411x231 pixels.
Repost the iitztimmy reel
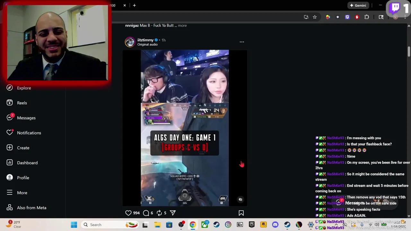point(159,213)
